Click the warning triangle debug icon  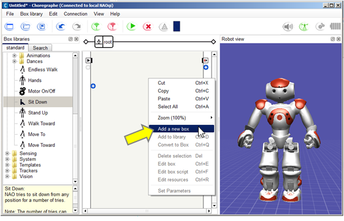pos(164,27)
